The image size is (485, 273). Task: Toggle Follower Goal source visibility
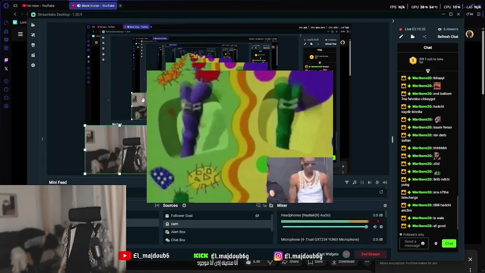click(257, 216)
